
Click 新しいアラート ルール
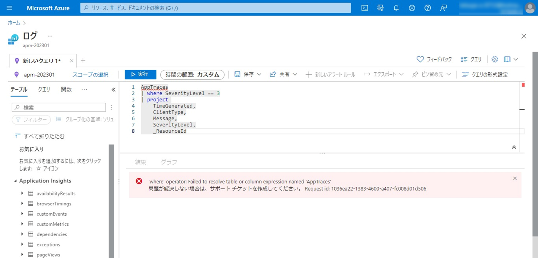[x=330, y=75]
